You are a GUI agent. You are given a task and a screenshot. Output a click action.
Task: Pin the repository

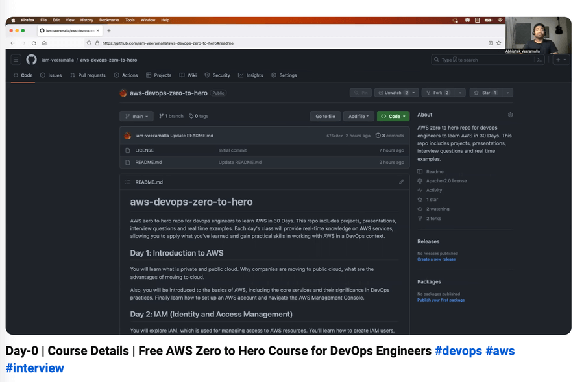click(361, 93)
